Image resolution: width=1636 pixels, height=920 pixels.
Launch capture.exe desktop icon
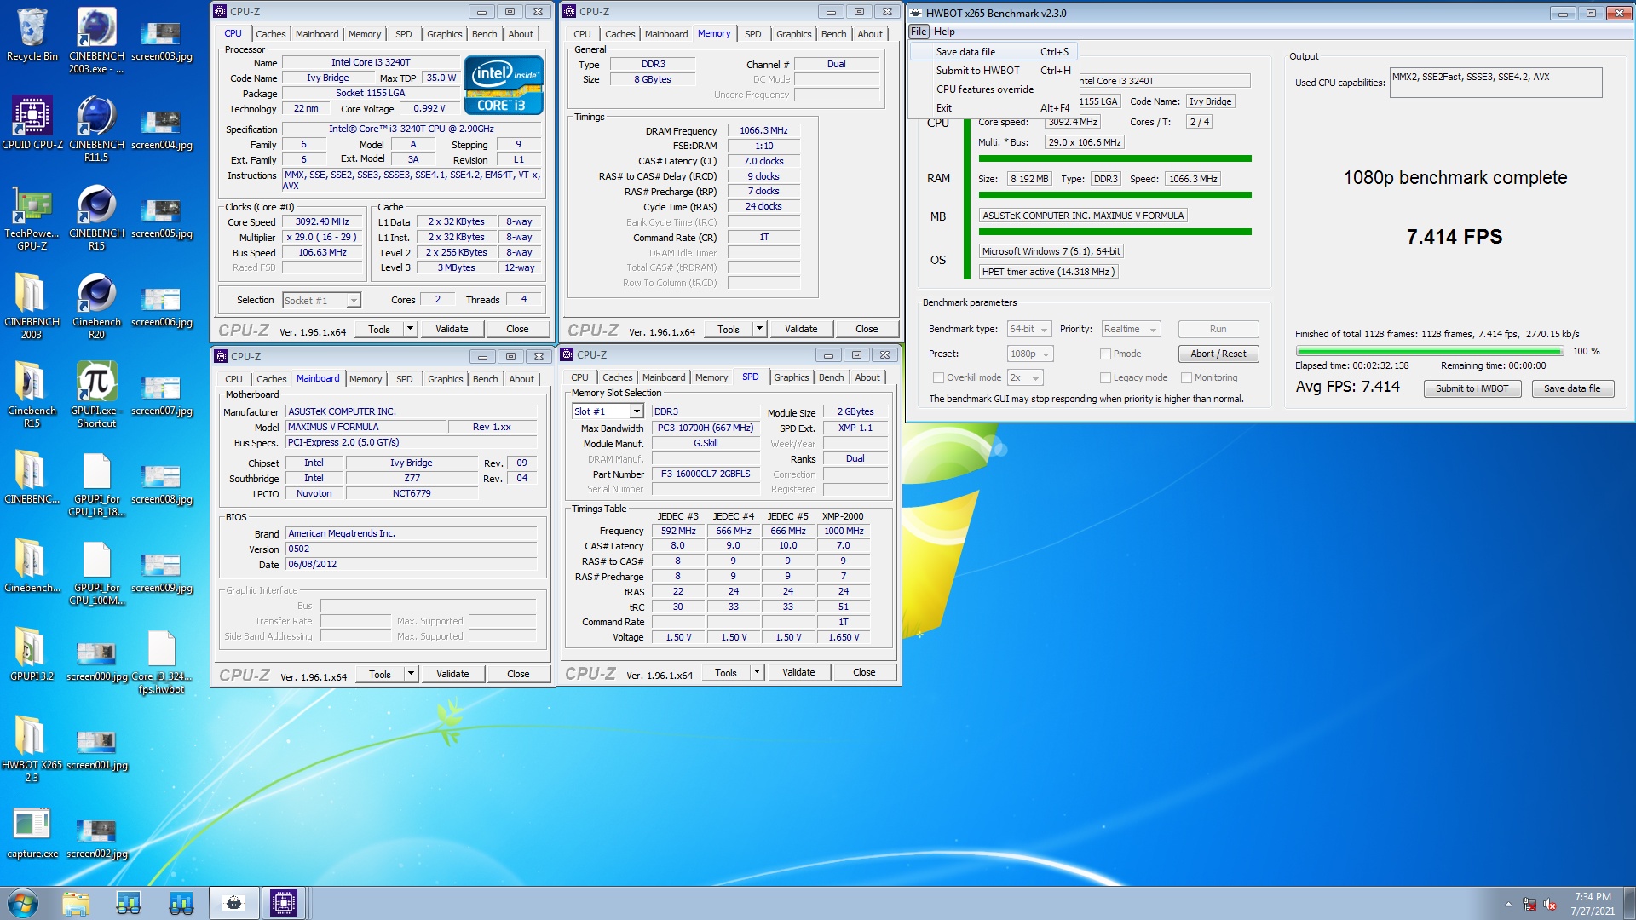click(32, 832)
